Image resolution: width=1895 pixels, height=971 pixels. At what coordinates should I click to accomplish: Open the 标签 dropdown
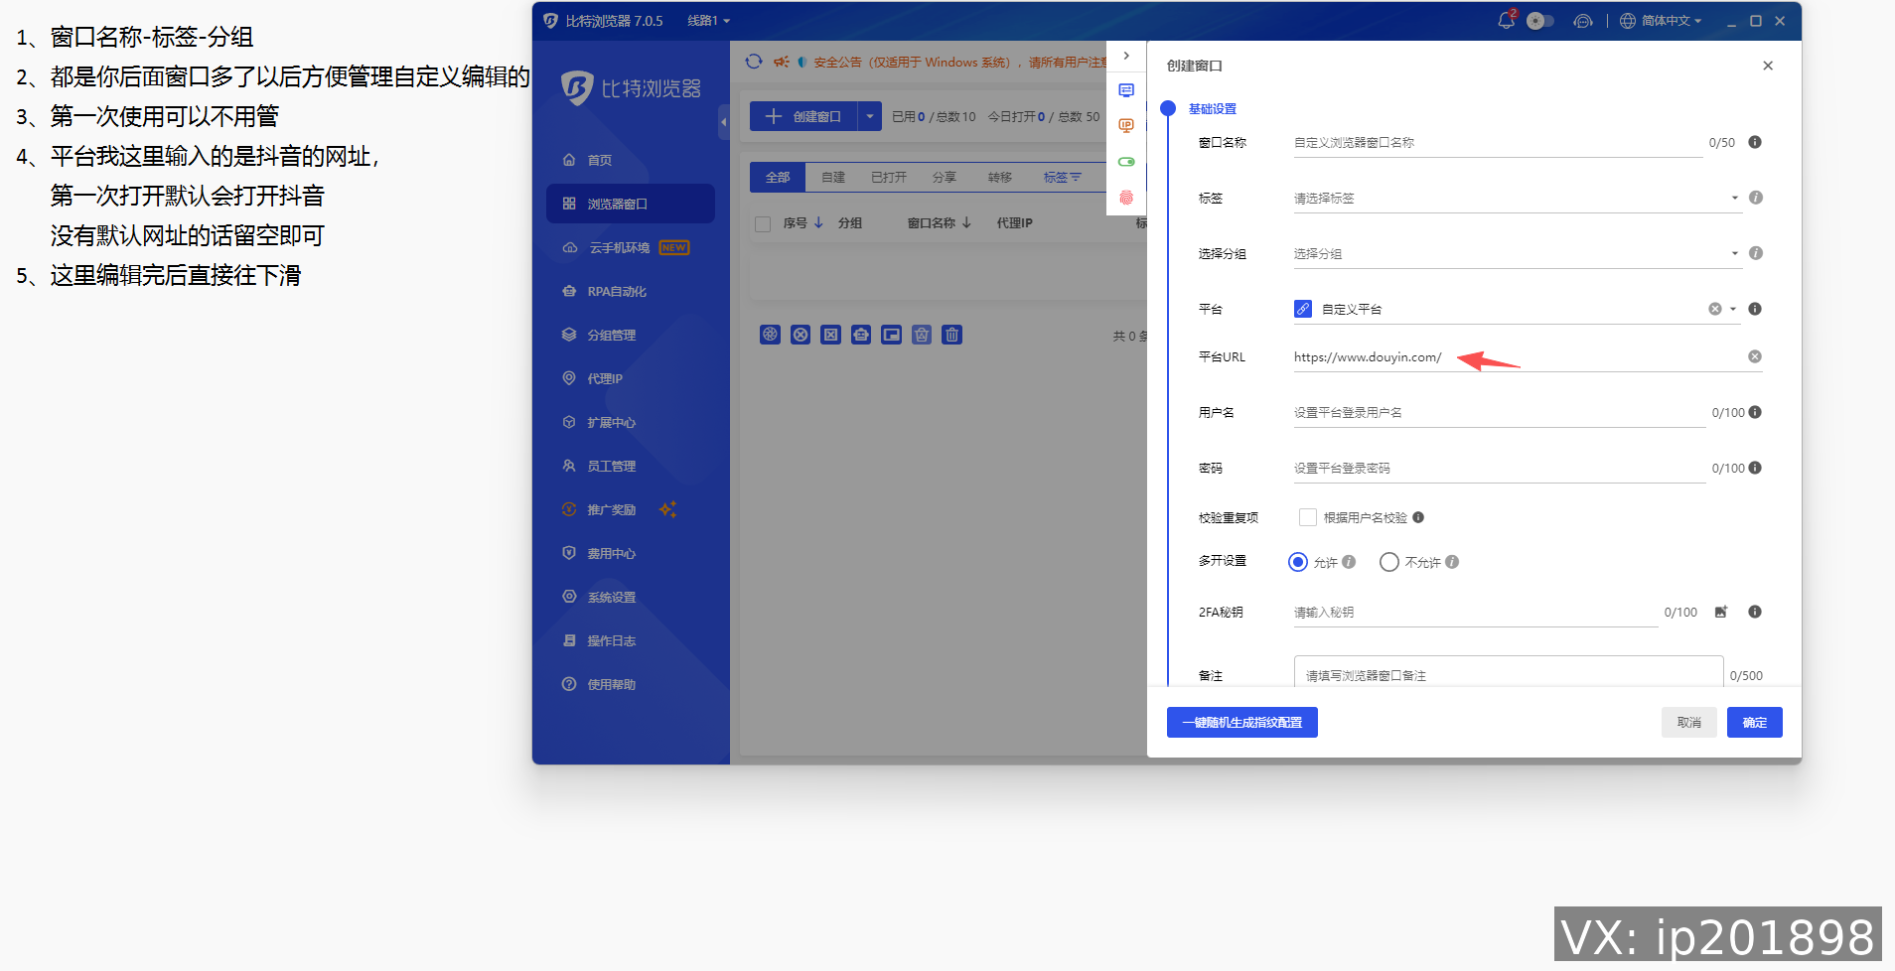click(x=1517, y=198)
